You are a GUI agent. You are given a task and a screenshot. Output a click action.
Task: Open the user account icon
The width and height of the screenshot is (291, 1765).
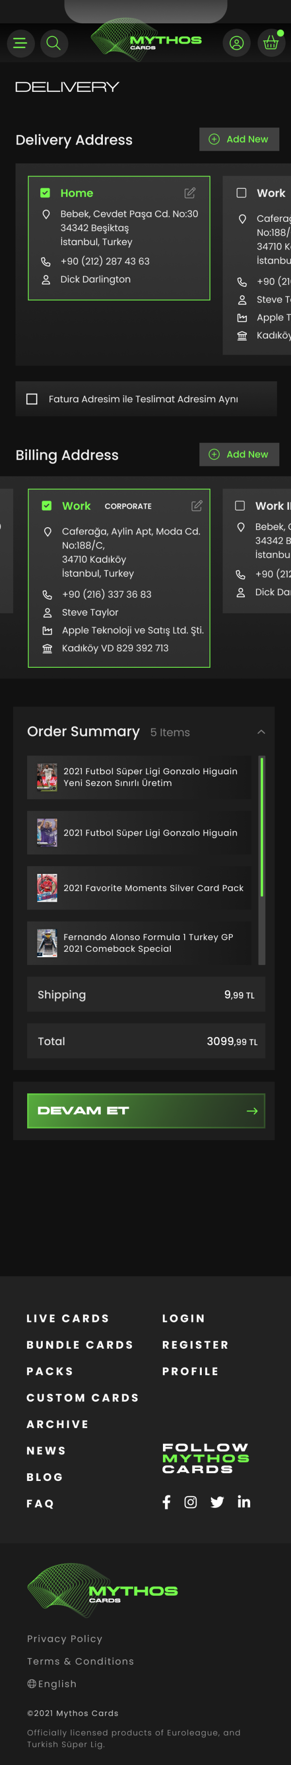coord(236,44)
